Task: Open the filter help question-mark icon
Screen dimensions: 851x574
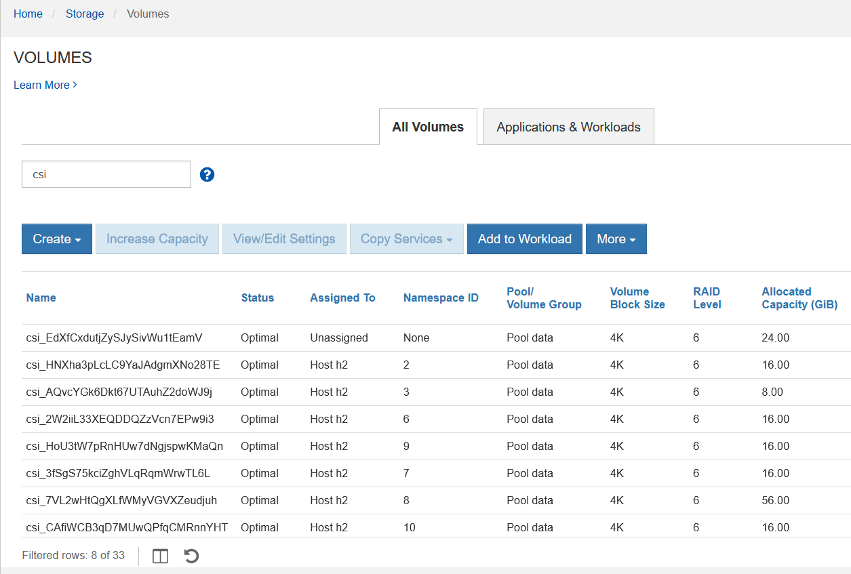Action: [x=207, y=175]
